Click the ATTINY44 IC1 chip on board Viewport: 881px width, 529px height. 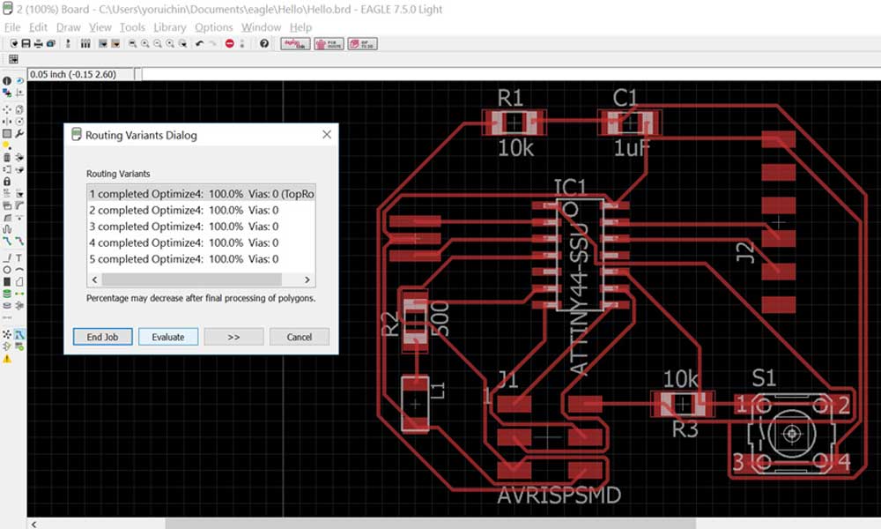(580, 255)
